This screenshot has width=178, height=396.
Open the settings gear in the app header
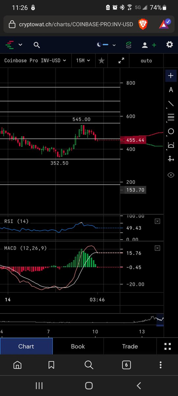pyautogui.click(x=169, y=45)
